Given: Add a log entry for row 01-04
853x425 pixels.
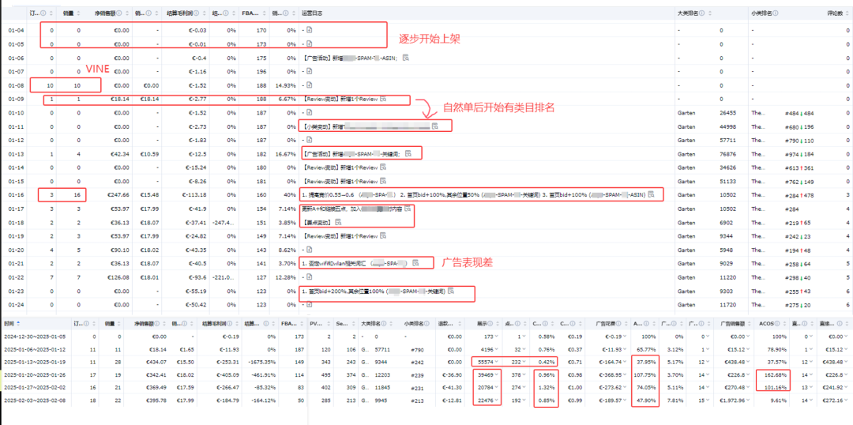Looking at the screenshot, I should [310, 31].
